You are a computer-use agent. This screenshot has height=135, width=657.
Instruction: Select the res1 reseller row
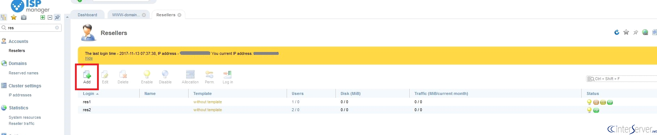click(x=367, y=102)
